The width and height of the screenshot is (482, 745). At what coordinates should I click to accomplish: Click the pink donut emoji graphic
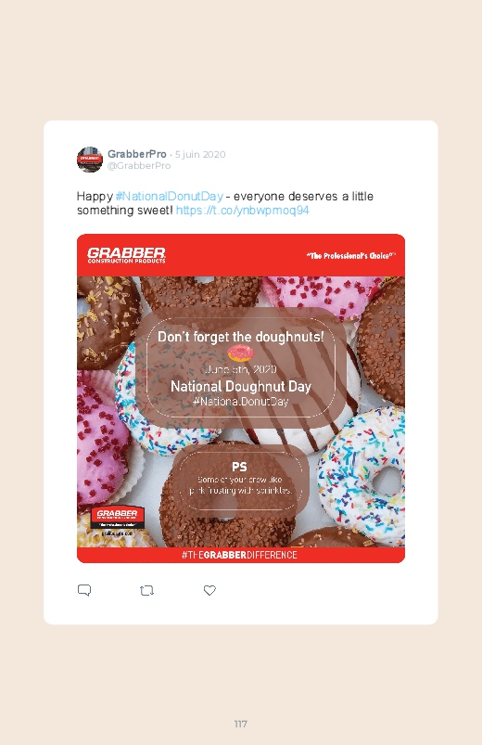(x=240, y=353)
